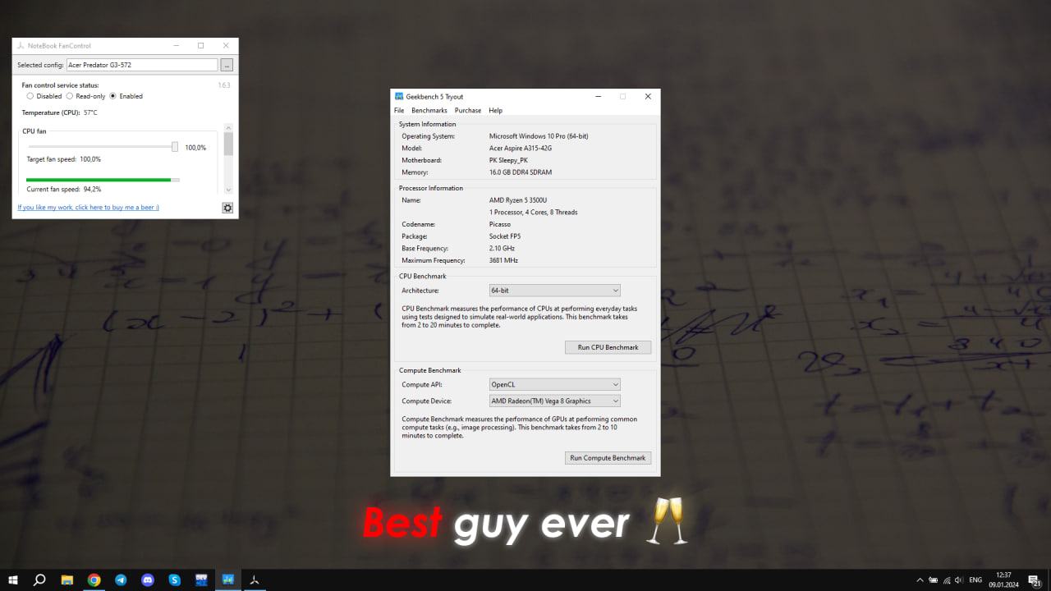Minimize the Geekbench 5 window

(597, 96)
